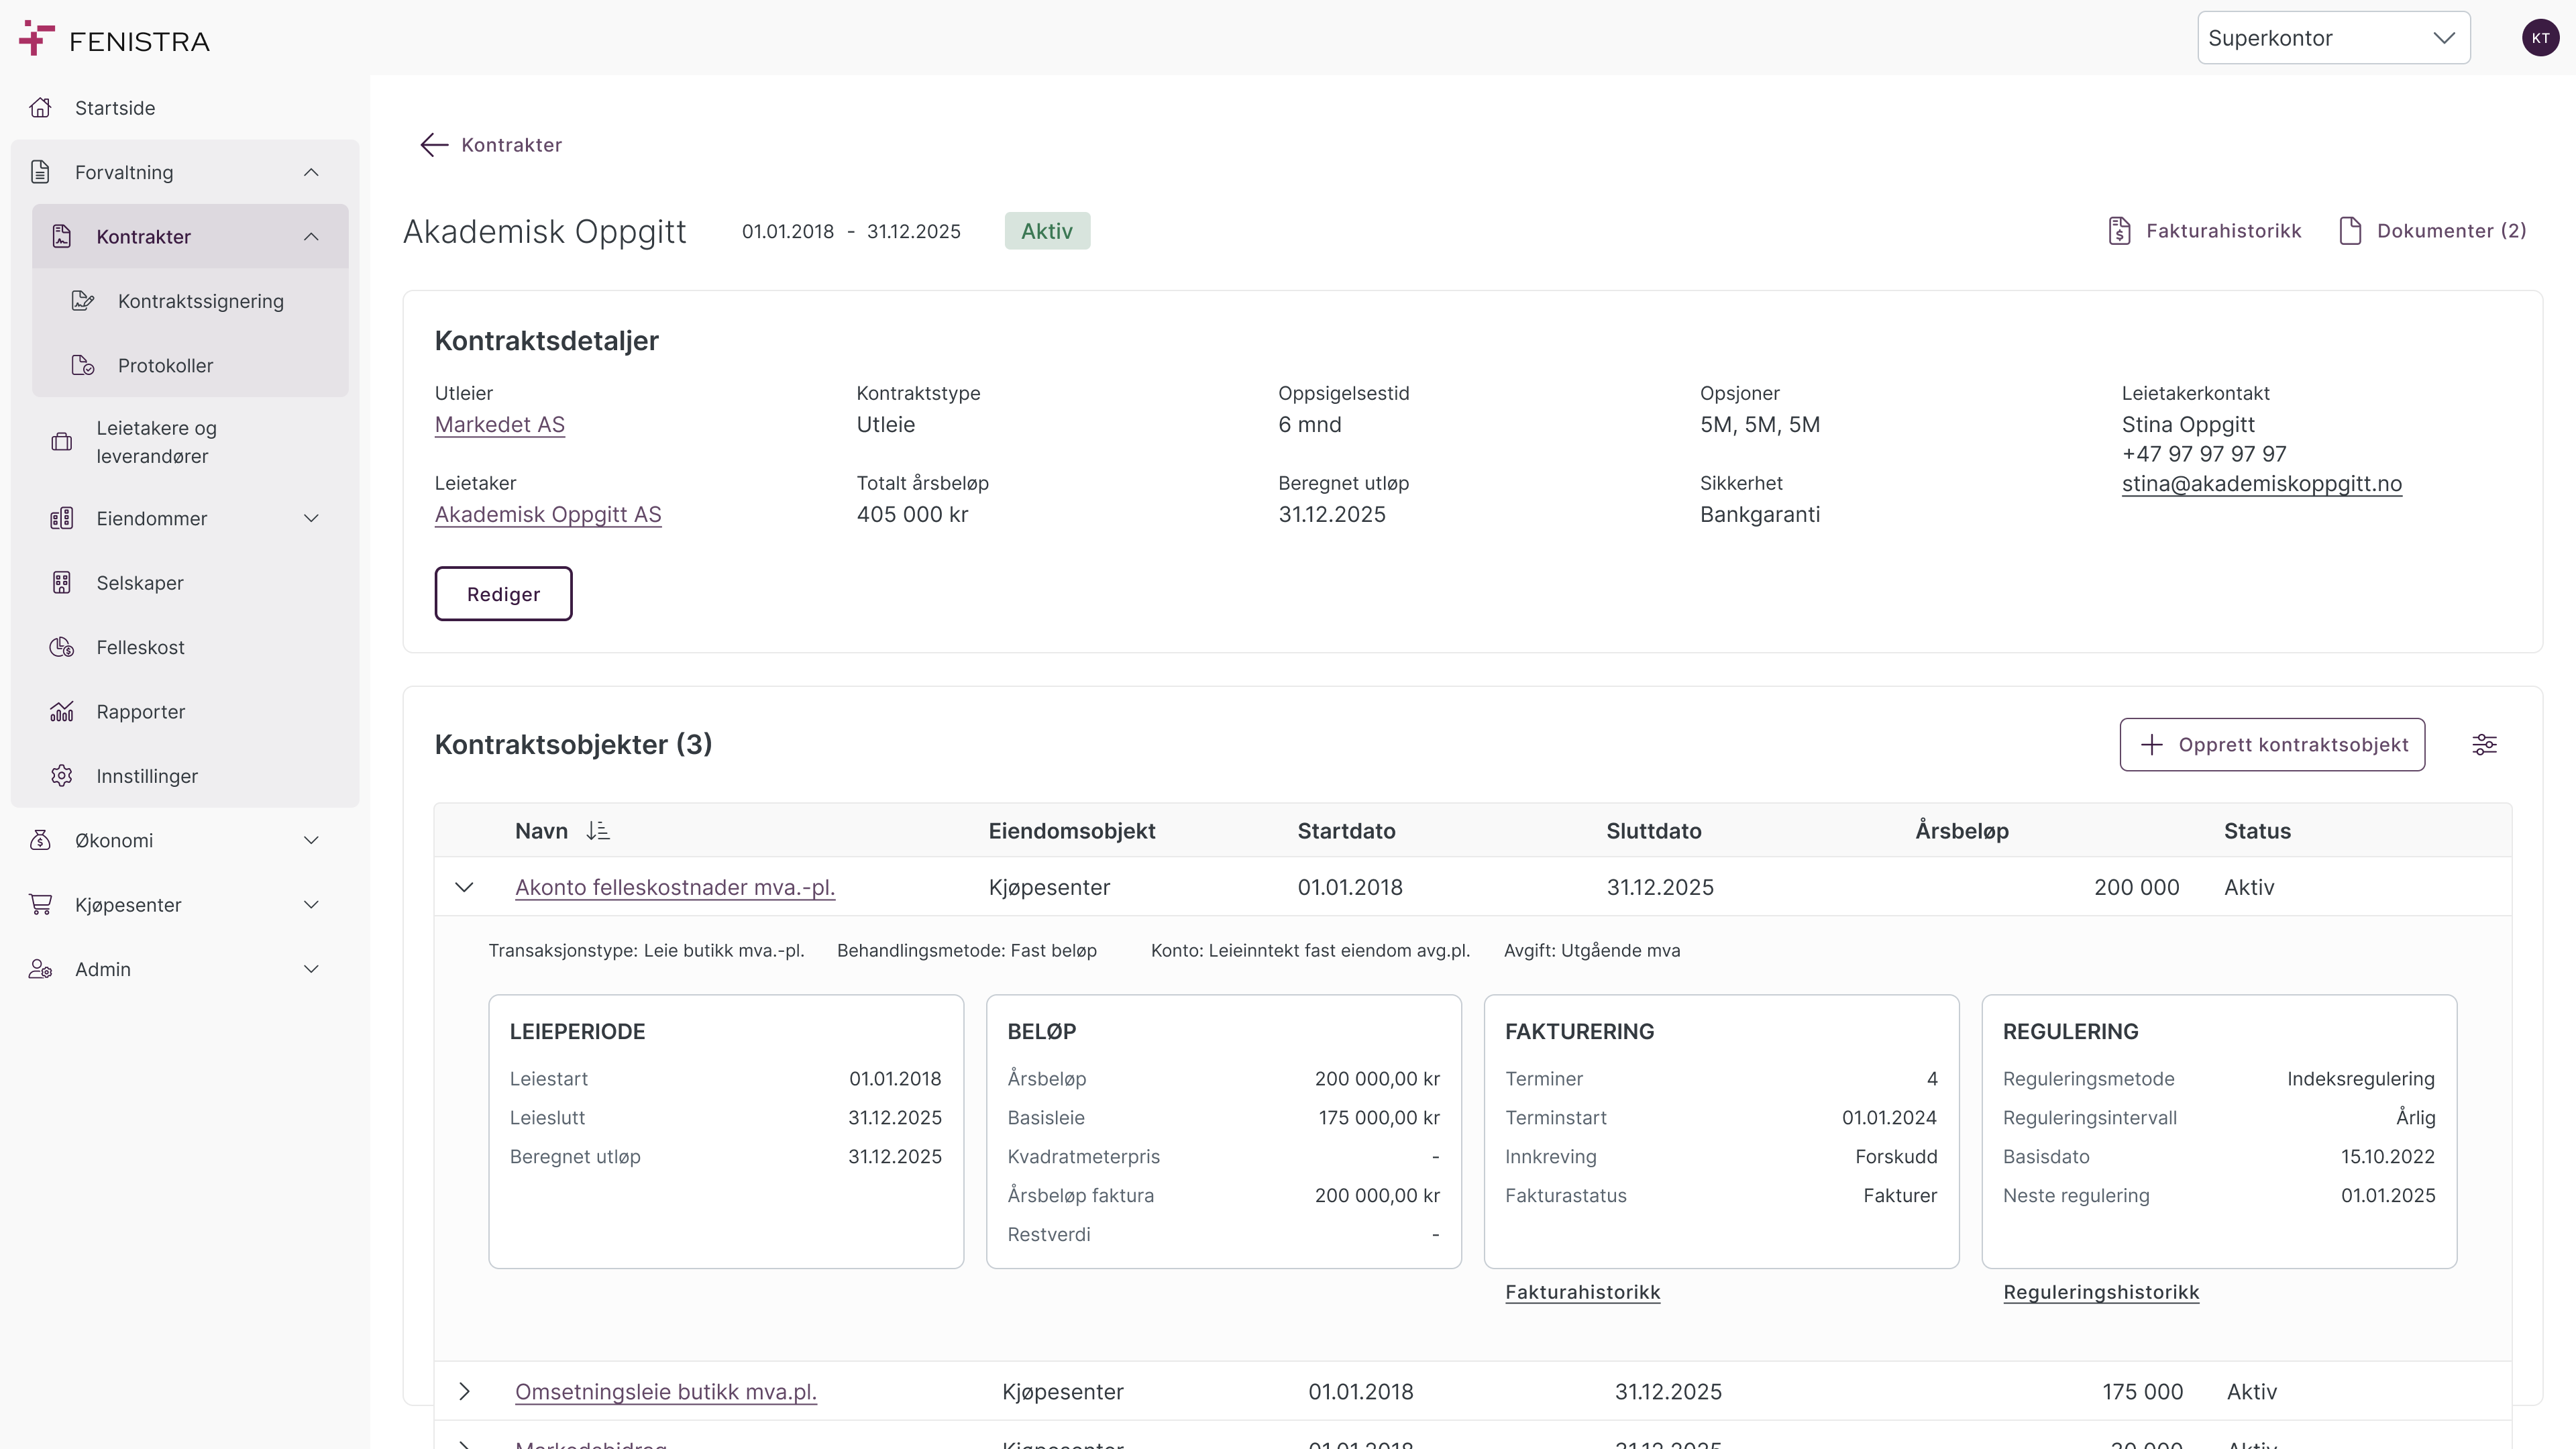Click the plus icon in Opprett kontraktsobjekt
The width and height of the screenshot is (2576, 1449).
pyautogui.click(x=2151, y=745)
